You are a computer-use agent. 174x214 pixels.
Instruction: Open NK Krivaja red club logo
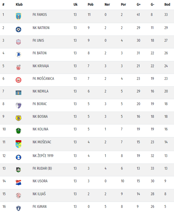pyautogui.click(x=18, y=67)
